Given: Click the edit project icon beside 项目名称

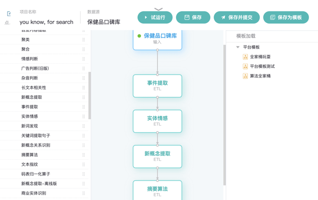Looking at the screenshot, I should coord(9,13).
